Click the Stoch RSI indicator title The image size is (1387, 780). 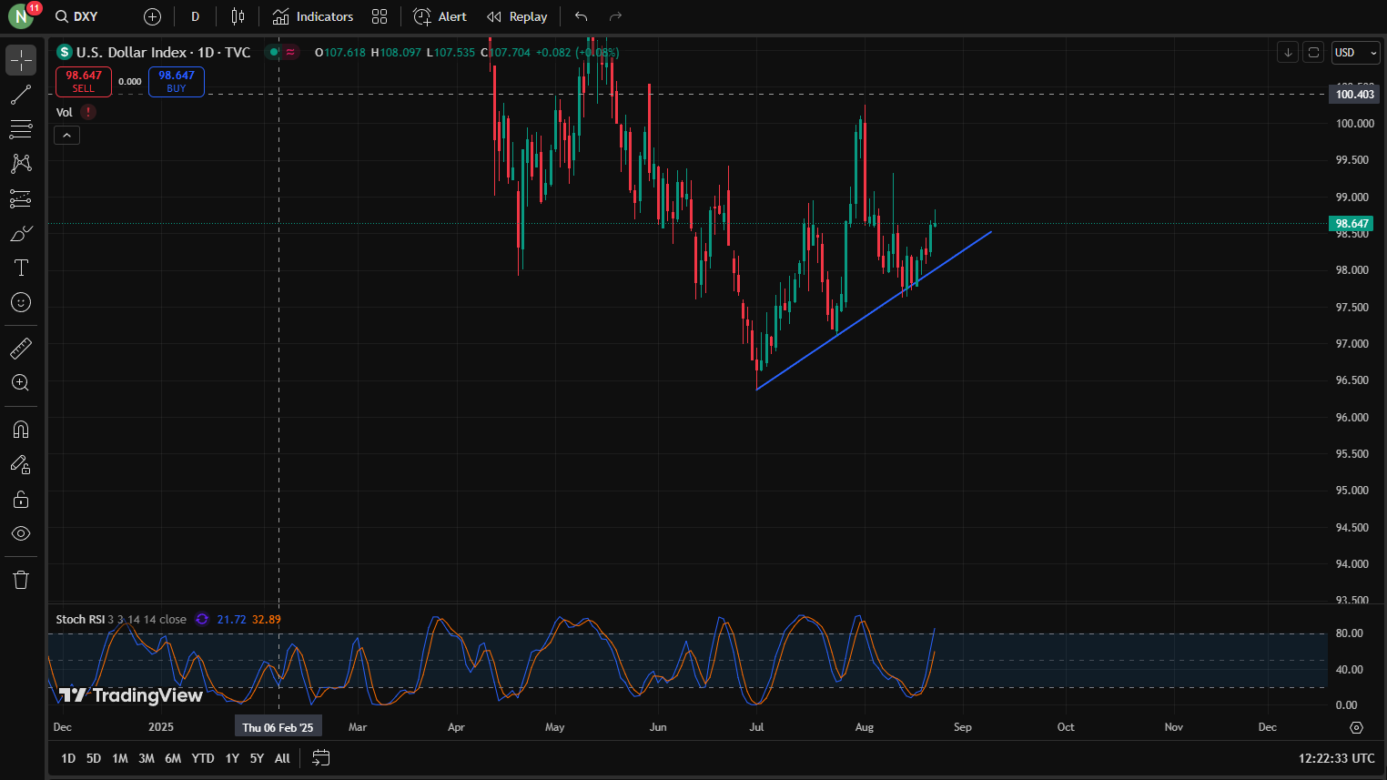(x=80, y=620)
